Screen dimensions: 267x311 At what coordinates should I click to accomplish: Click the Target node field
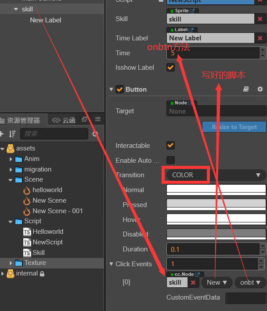click(216, 111)
